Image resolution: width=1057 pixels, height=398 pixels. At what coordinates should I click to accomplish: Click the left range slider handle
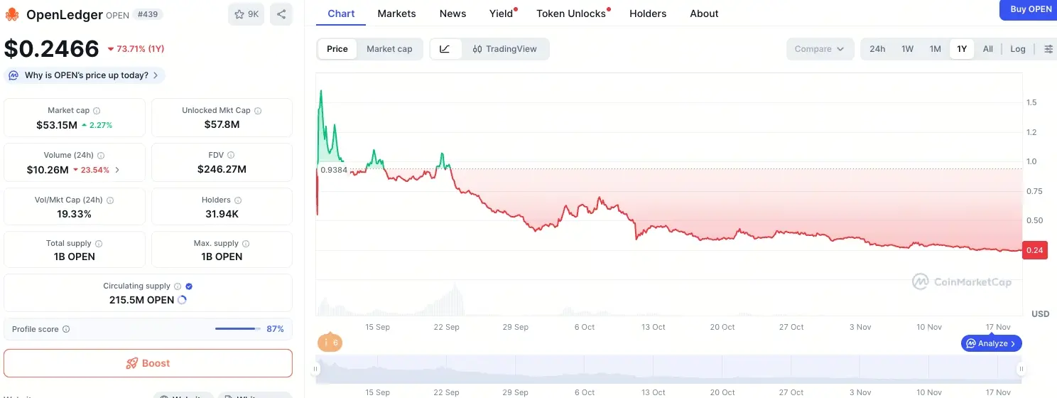point(317,369)
